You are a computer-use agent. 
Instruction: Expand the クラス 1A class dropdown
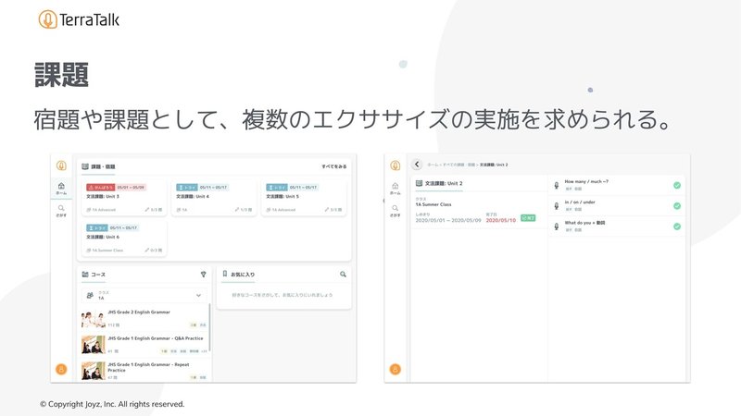144,295
